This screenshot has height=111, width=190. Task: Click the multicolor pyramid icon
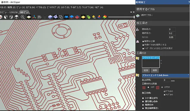[x=99, y=17]
